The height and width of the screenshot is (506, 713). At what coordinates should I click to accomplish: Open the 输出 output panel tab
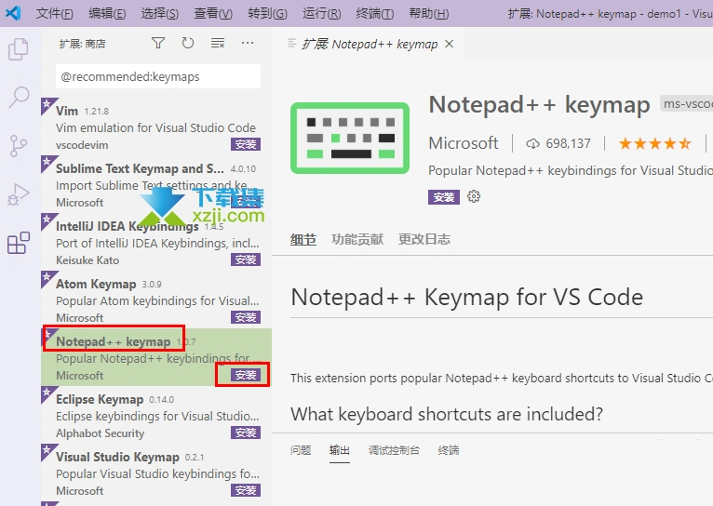pos(340,450)
